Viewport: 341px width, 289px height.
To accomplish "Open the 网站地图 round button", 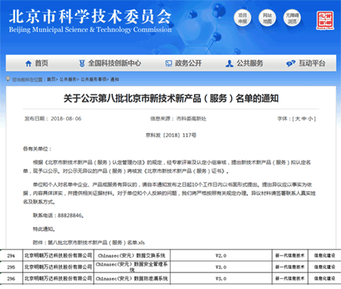I will coord(267,18).
